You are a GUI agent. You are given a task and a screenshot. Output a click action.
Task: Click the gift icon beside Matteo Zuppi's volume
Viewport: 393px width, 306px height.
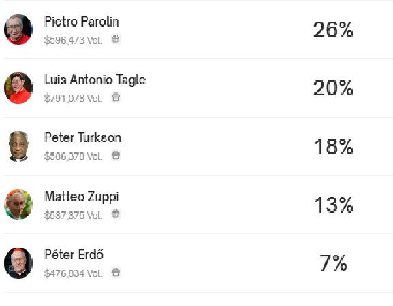point(116,214)
